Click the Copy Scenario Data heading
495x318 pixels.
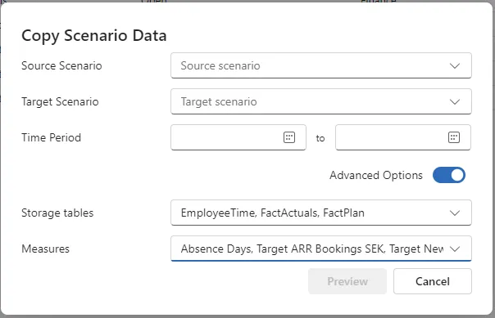pyautogui.click(x=93, y=35)
